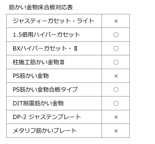Screen dimensions: 155x144
Task: Select the DP-2 ジャステンプレート row label
Action: click(x=47, y=117)
